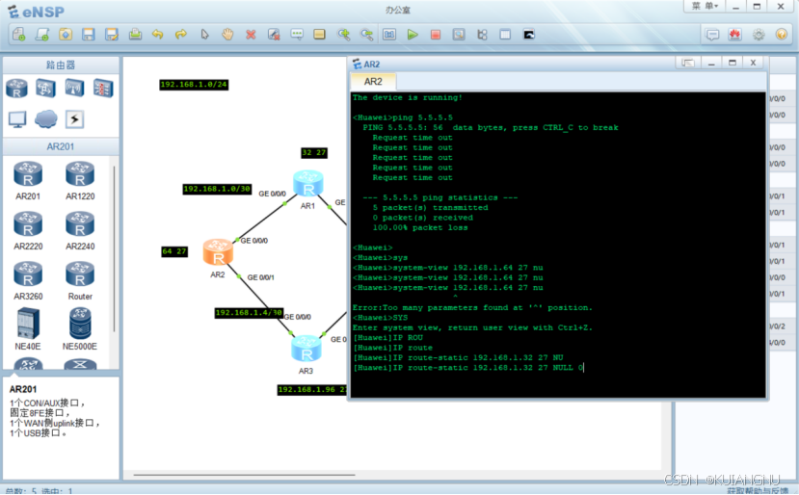Click the 64 27 subnet label
The height and width of the screenshot is (495, 799).
[x=174, y=251]
